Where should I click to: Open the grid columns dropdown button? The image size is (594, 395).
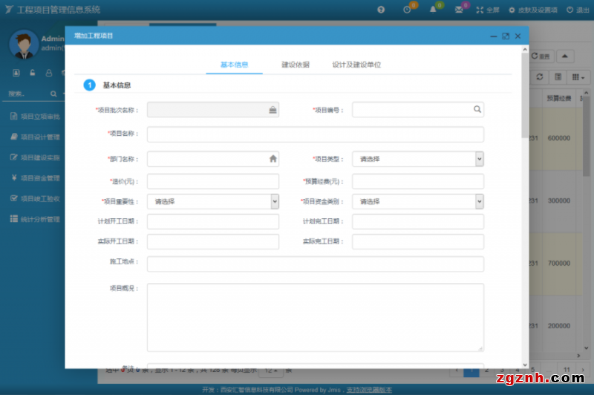click(577, 76)
